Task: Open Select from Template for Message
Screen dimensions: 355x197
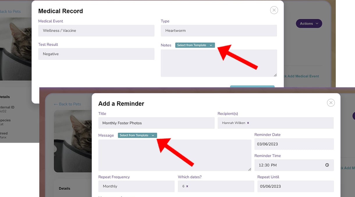Action: tap(137, 135)
